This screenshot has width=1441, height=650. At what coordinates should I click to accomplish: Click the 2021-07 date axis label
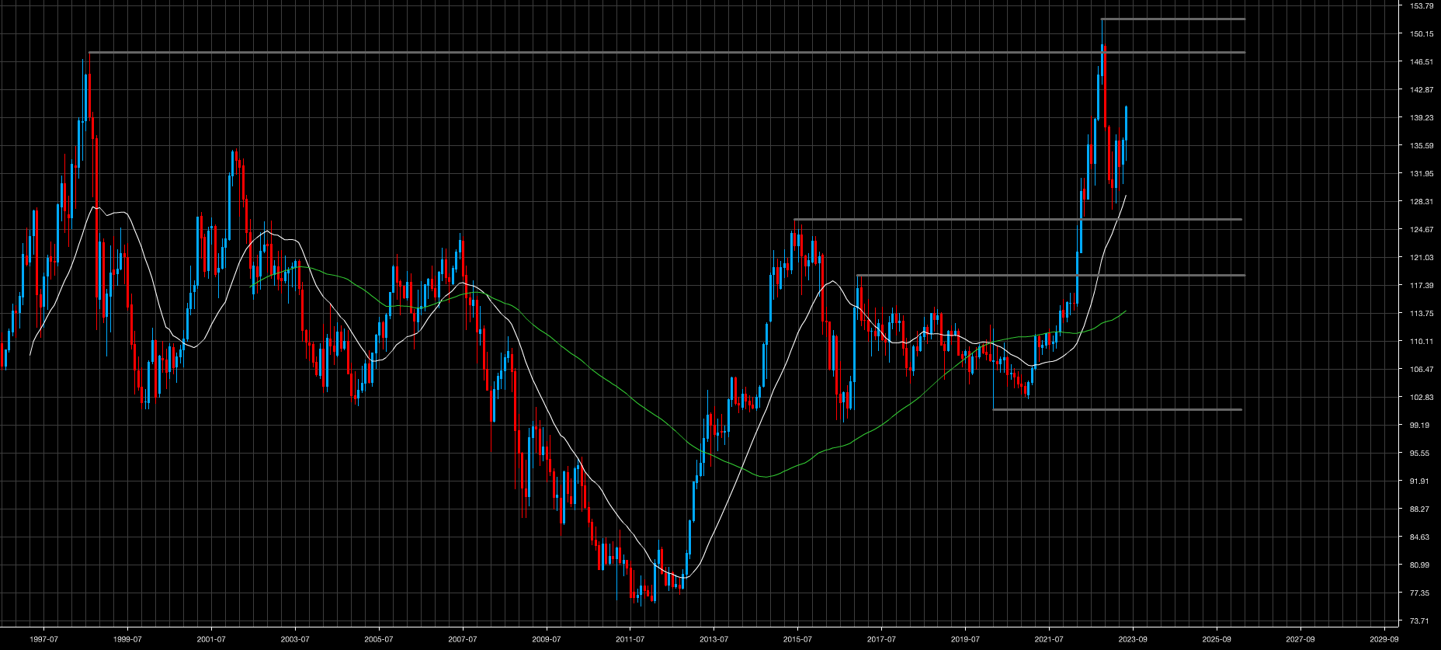[1049, 640]
